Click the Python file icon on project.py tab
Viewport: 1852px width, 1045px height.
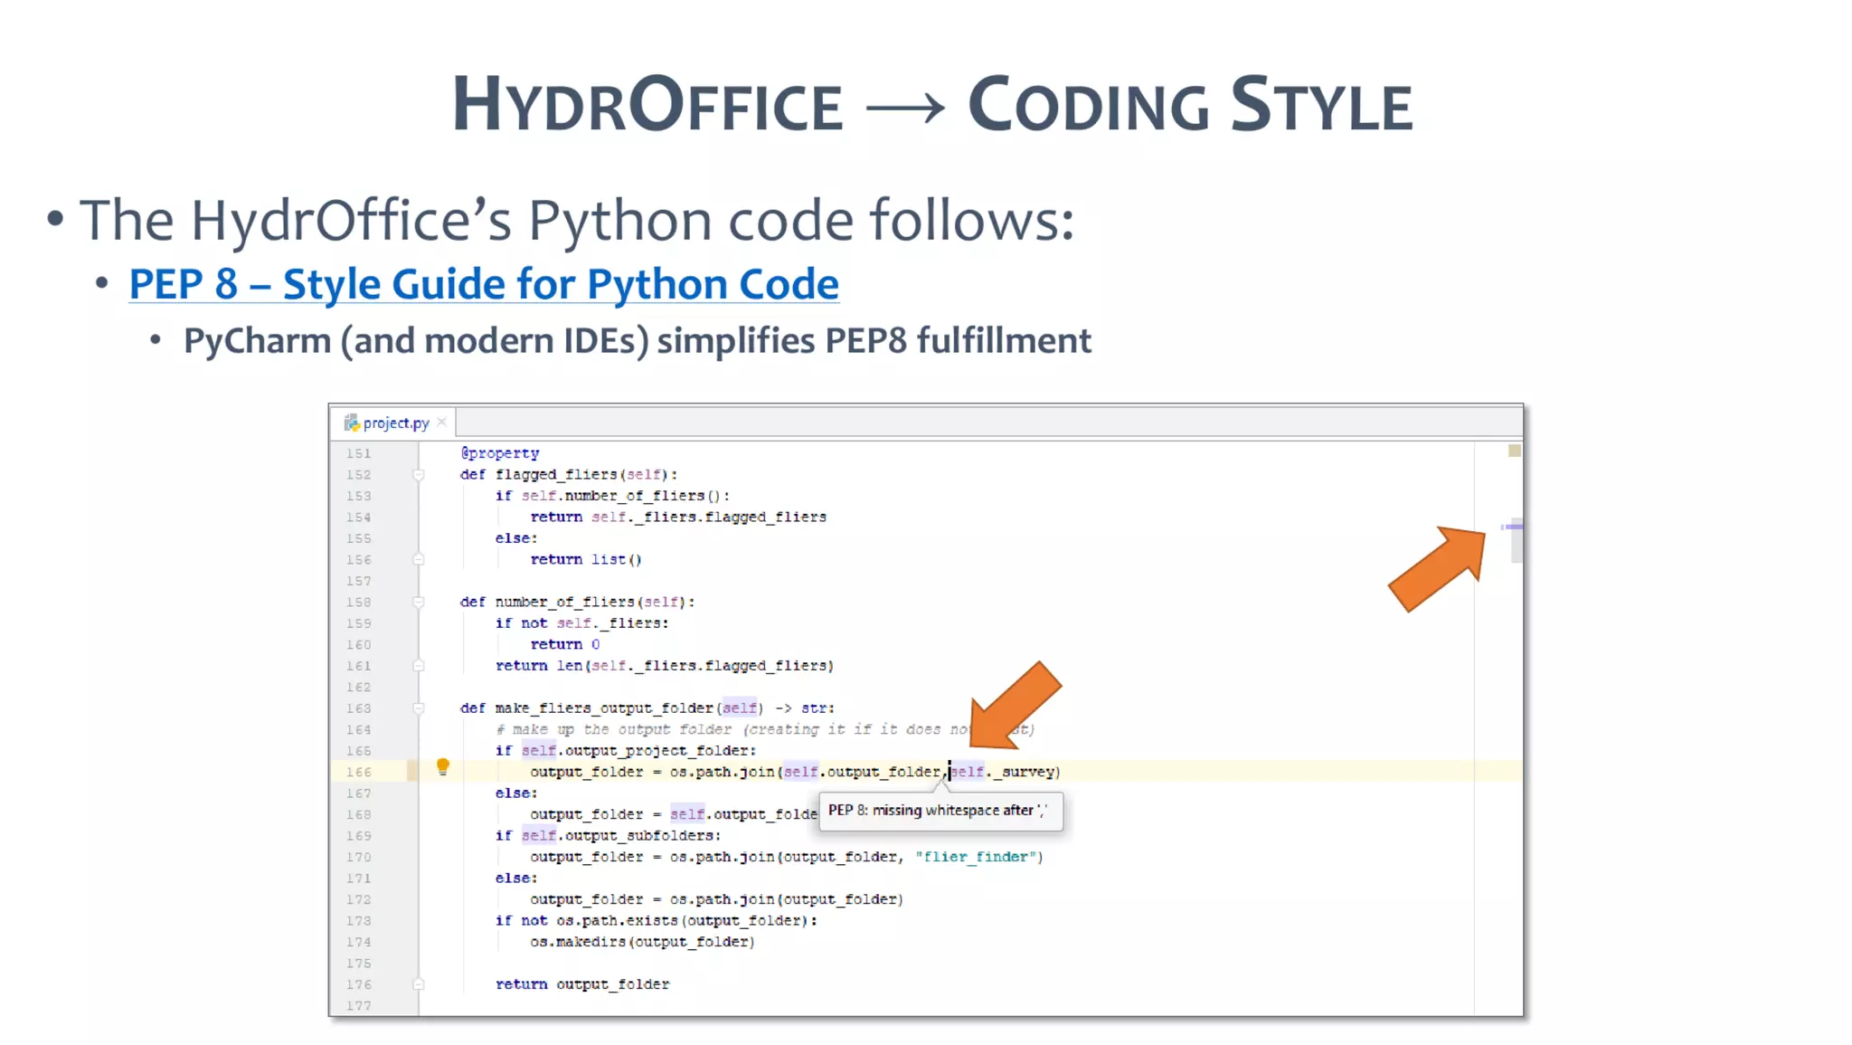coord(351,423)
